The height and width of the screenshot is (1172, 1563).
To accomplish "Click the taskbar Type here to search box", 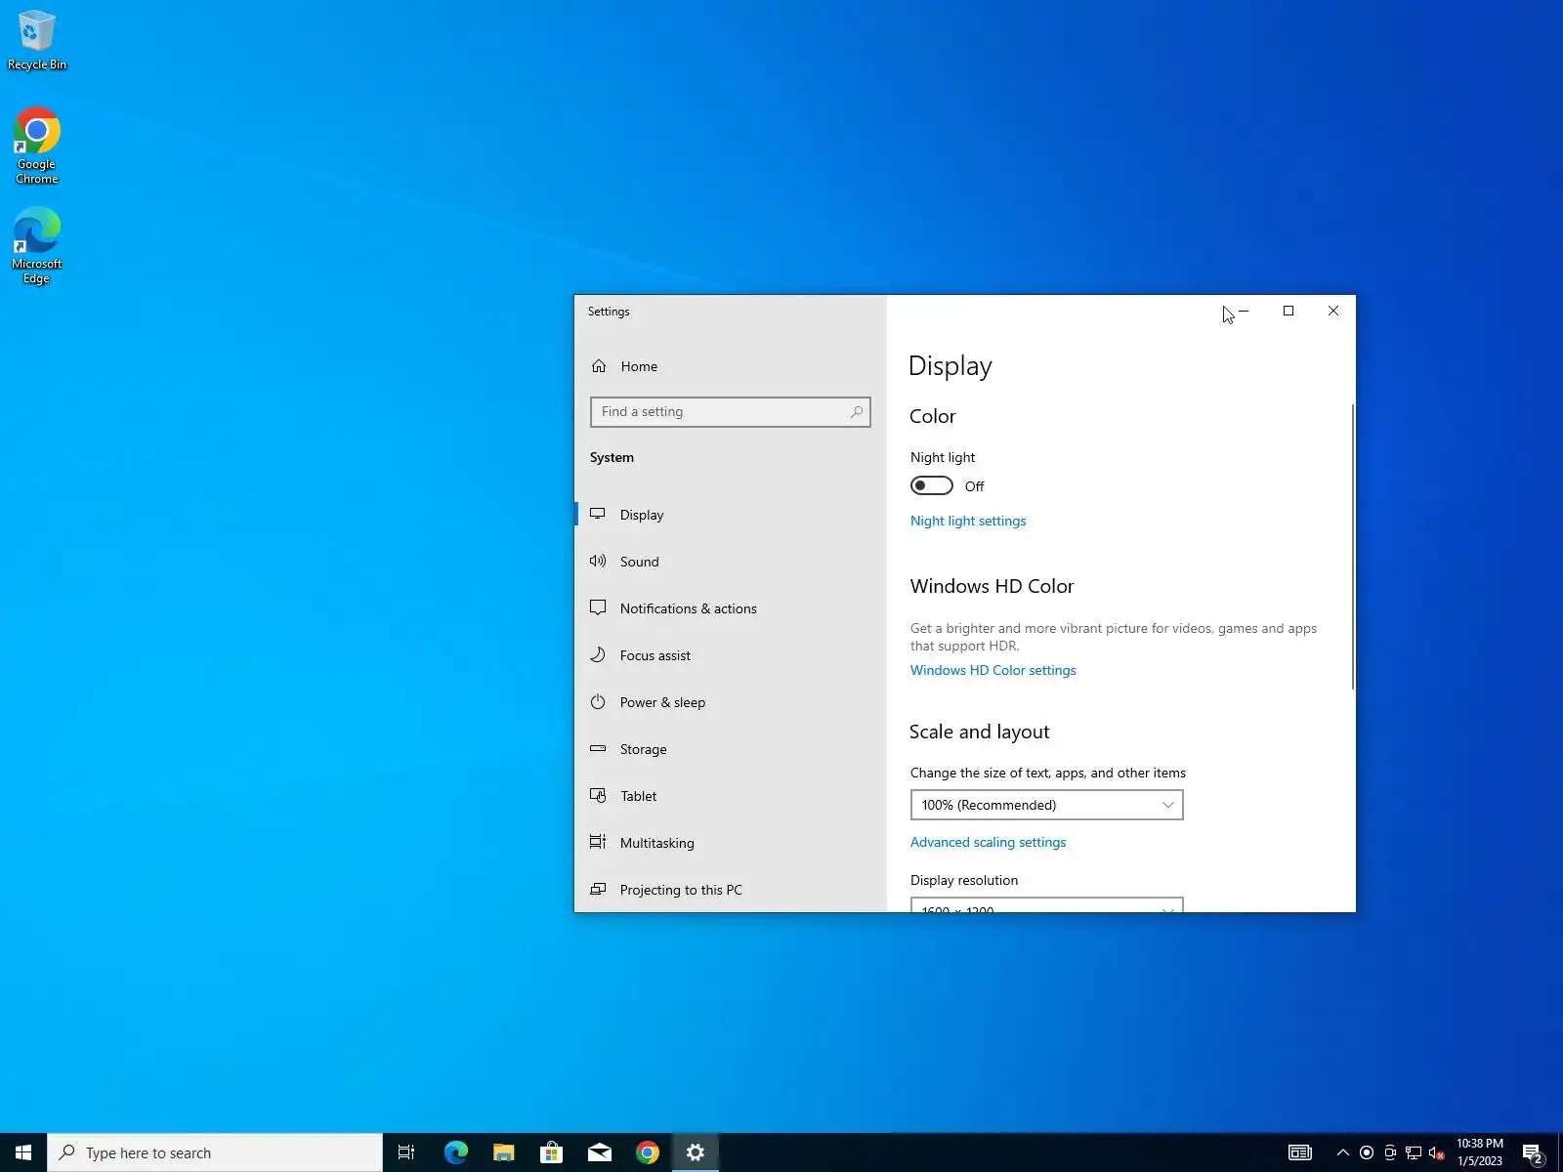I will point(215,1152).
